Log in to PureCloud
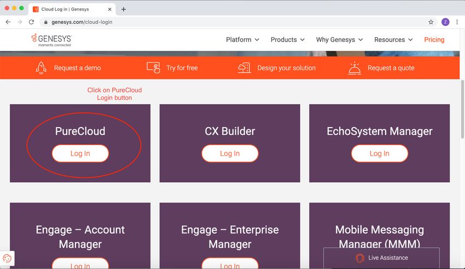465x269 pixels. tap(80, 153)
